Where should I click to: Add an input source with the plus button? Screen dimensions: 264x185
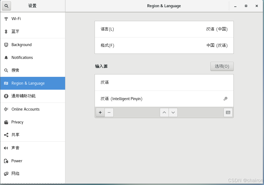click(100, 112)
